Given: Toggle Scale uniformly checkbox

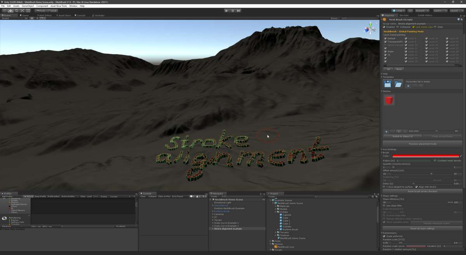Looking at the screenshot, I should pos(384,236).
